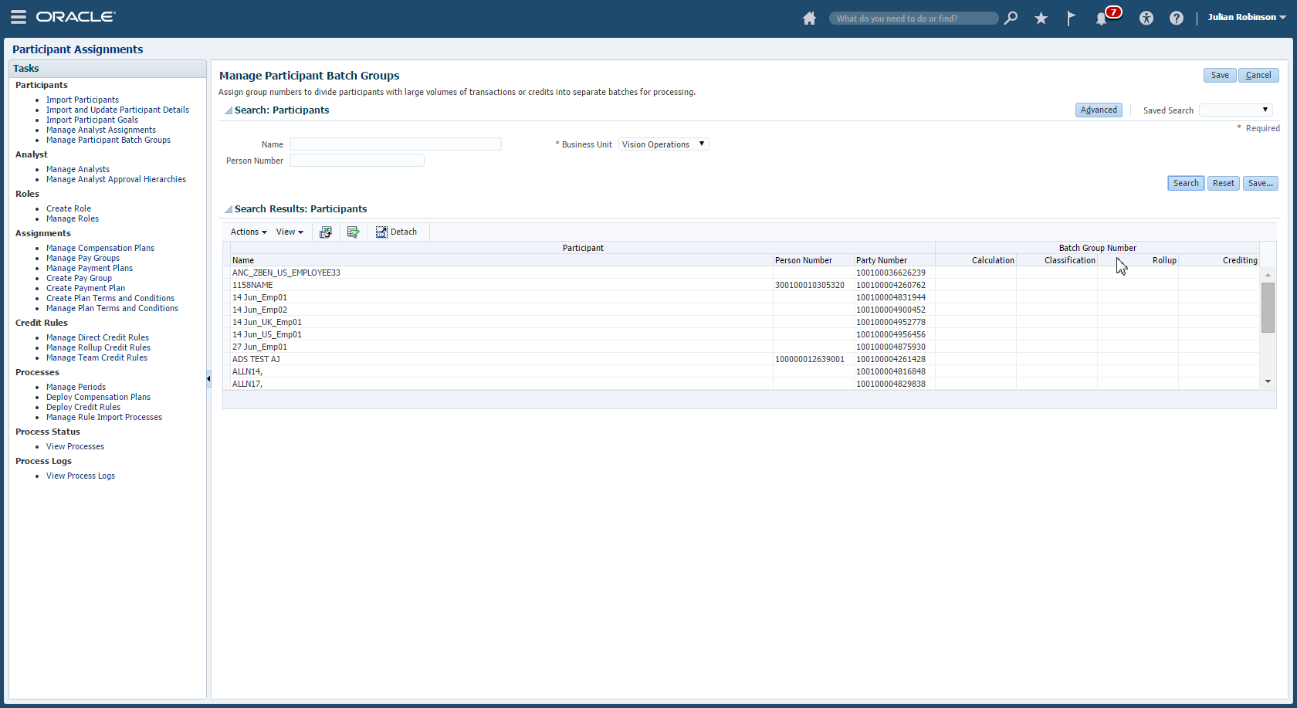Open the navigator hamburger menu
Image resolution: width=1297 pixels, height=708 pixels.
(x=19, y=17)
